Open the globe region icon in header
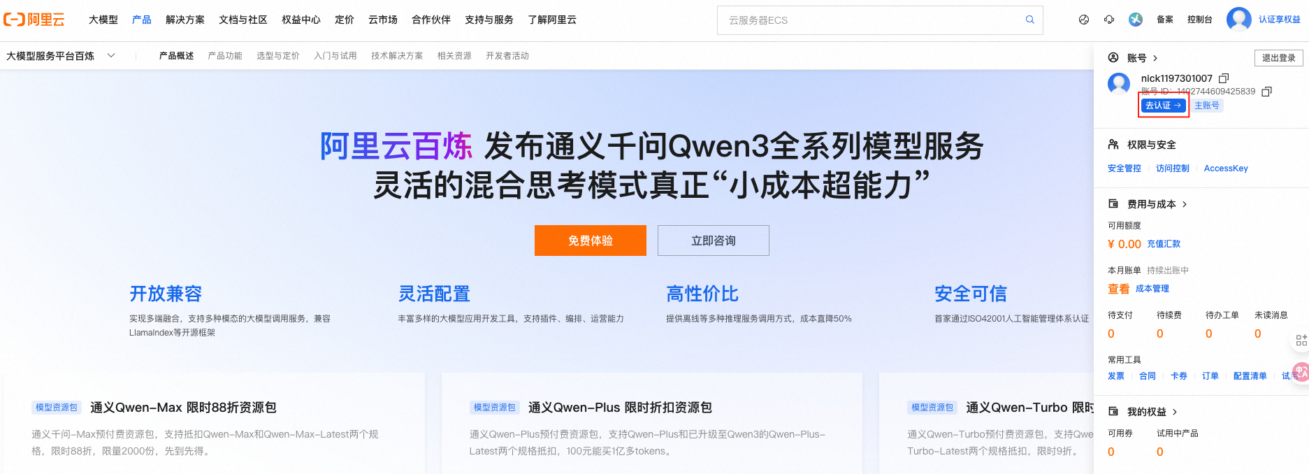 1084,20
